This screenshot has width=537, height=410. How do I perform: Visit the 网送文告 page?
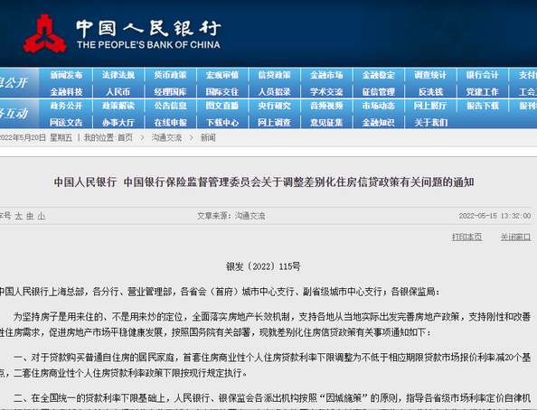[x=66, y=123]
